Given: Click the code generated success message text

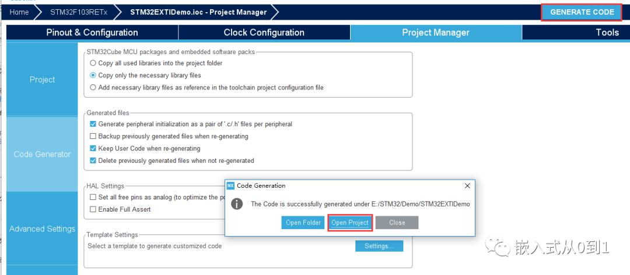Looking at the screenshot, I should pos(360,204).
